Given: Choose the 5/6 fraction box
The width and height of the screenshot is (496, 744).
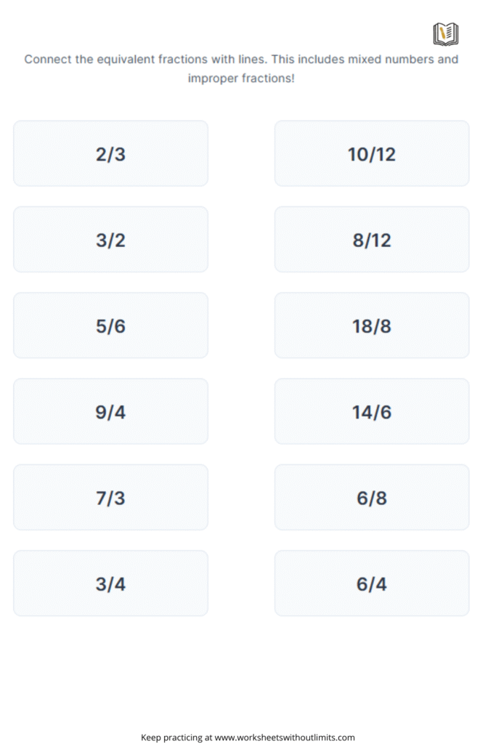Looking at the screenshot, I should coord(110,325).
